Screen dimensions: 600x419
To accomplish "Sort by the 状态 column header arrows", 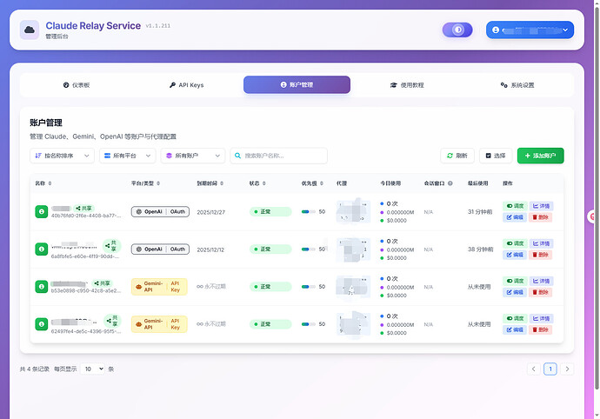I will 264,183.
